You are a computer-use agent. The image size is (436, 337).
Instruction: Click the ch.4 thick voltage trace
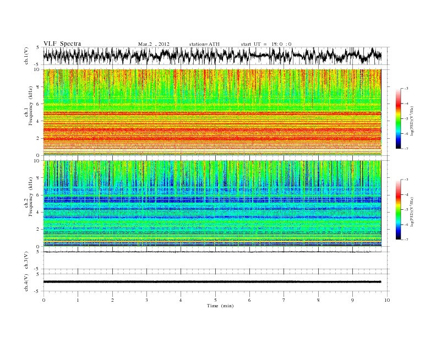[212, 282]
